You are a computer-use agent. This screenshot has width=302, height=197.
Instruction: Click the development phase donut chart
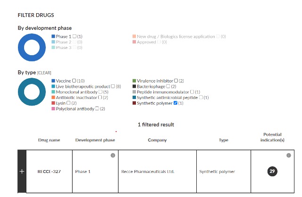pos(32,48)
